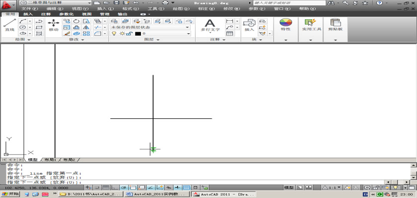Select the circle draw tool
The width and height of the screenshot is (417, 198).
coord(23,27)
